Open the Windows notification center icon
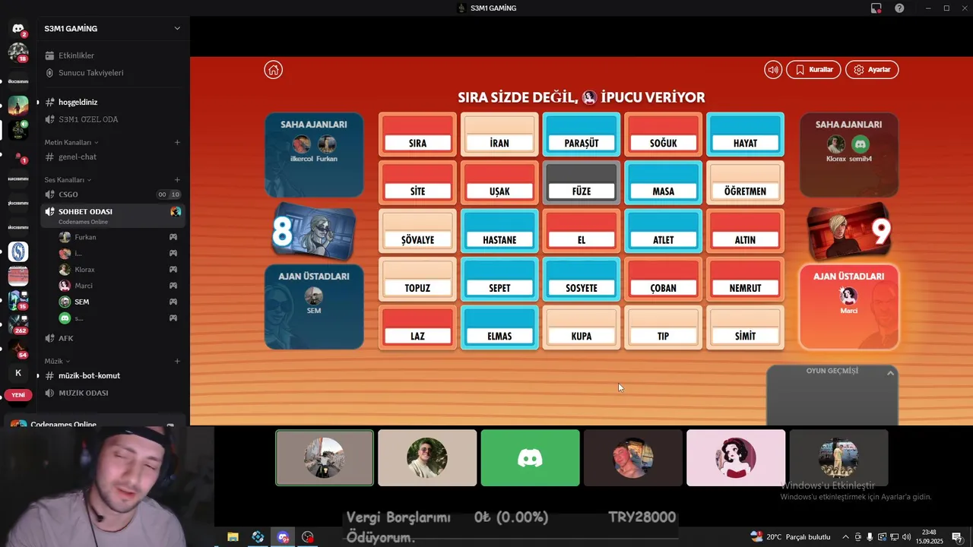Image resolution: width=973 pixels, height=547 pixels. click(956, 537)
